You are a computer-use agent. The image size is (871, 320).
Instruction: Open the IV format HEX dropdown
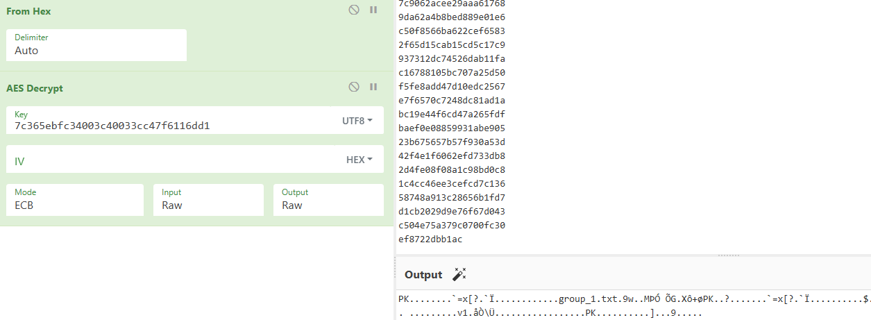click(359, 160)
